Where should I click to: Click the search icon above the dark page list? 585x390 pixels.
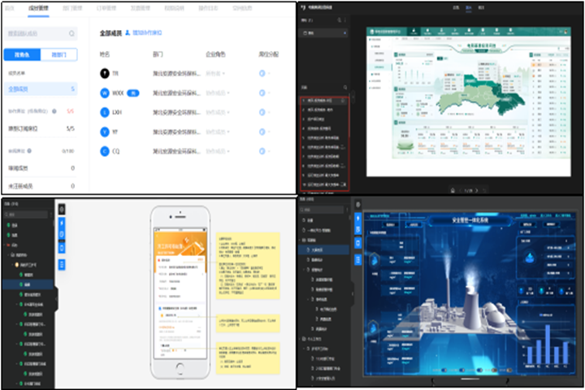345,88
